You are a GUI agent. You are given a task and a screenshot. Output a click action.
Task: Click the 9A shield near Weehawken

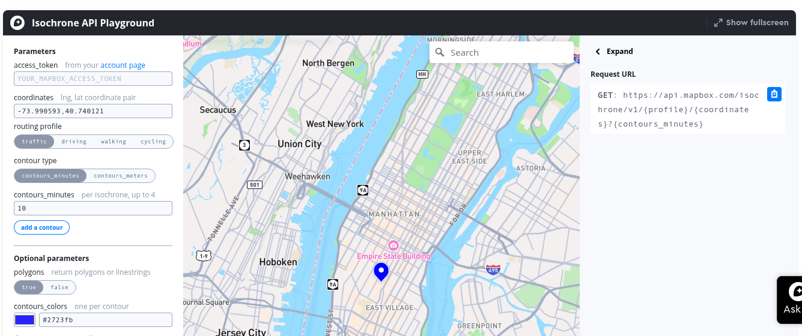362,190
